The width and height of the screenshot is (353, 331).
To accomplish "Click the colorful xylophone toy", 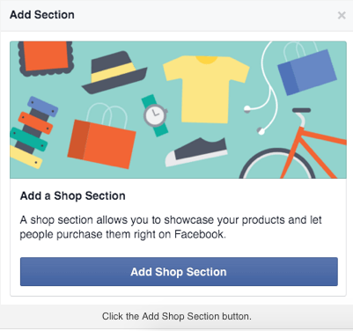I will 32,132.
